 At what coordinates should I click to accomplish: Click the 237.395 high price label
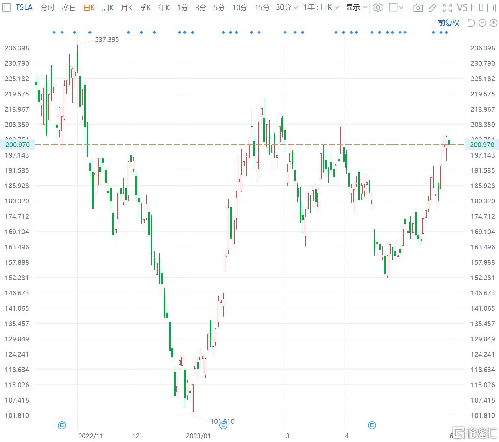(x=107, y=39)
